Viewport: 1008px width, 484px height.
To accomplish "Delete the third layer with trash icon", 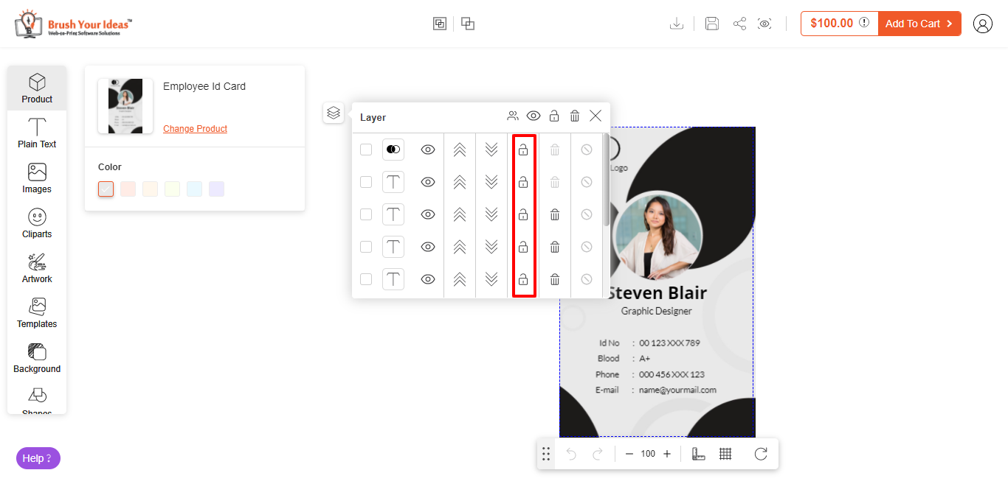I will pyautogui.click(x=555, y=214).
